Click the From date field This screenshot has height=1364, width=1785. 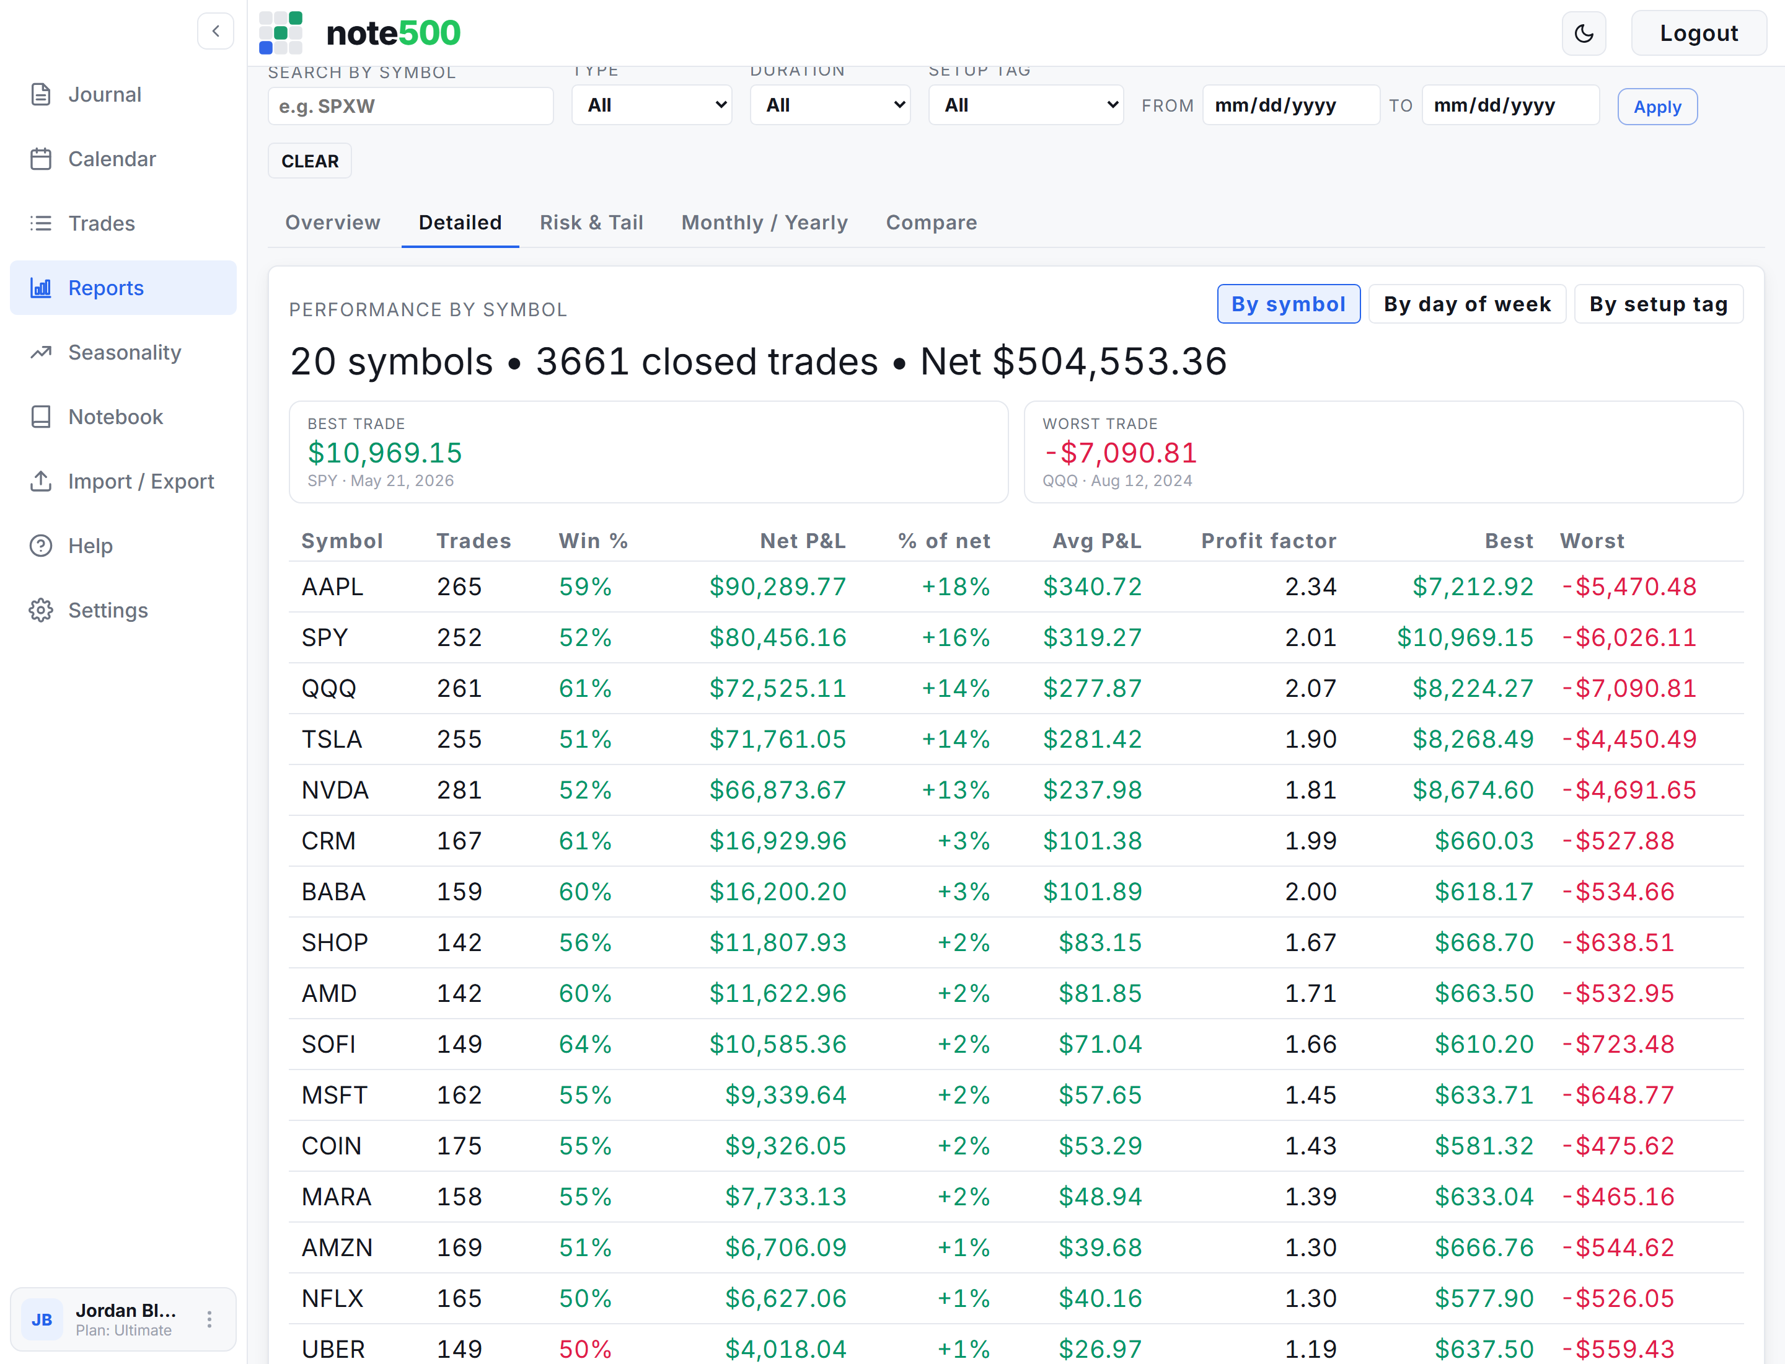(x=1290, y=105)
